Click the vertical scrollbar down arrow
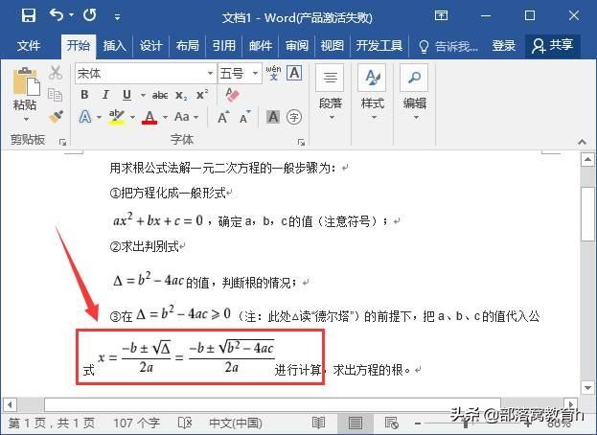 (x=587, y=388)
